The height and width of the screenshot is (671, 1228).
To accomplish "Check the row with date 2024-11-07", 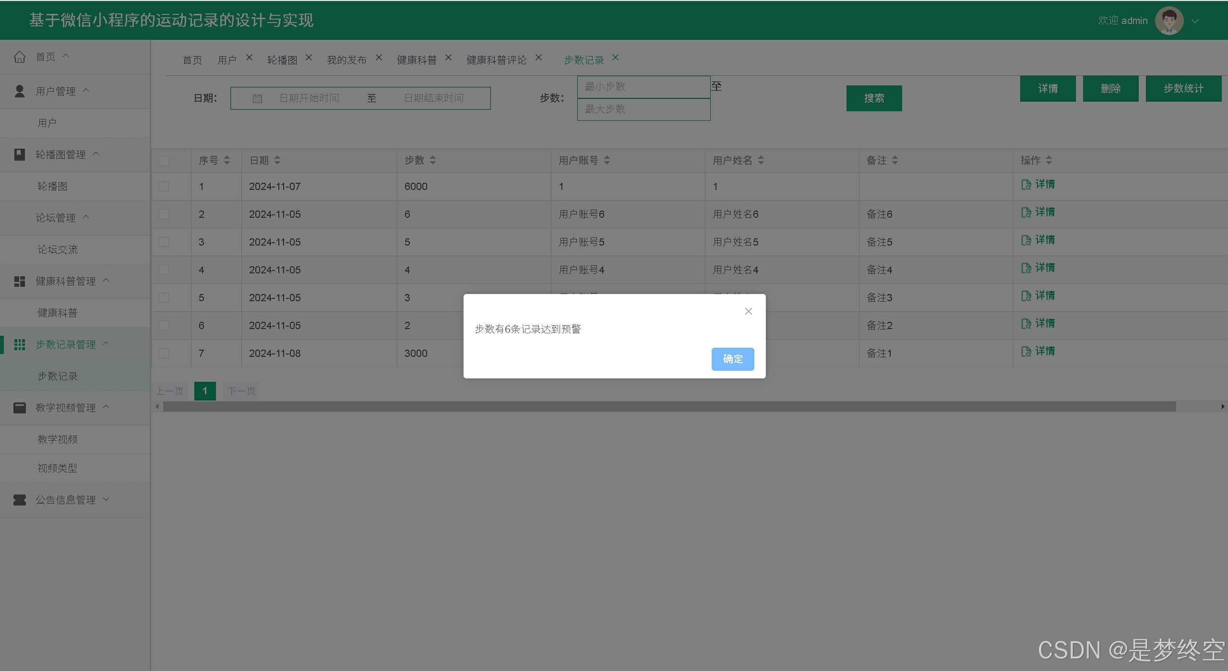I will pos(164,187).
